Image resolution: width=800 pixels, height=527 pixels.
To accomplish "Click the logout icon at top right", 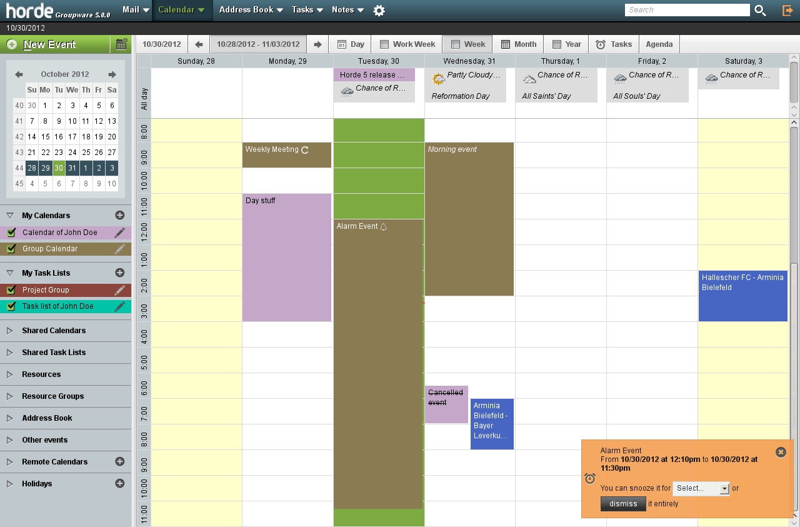I will 786,10.
